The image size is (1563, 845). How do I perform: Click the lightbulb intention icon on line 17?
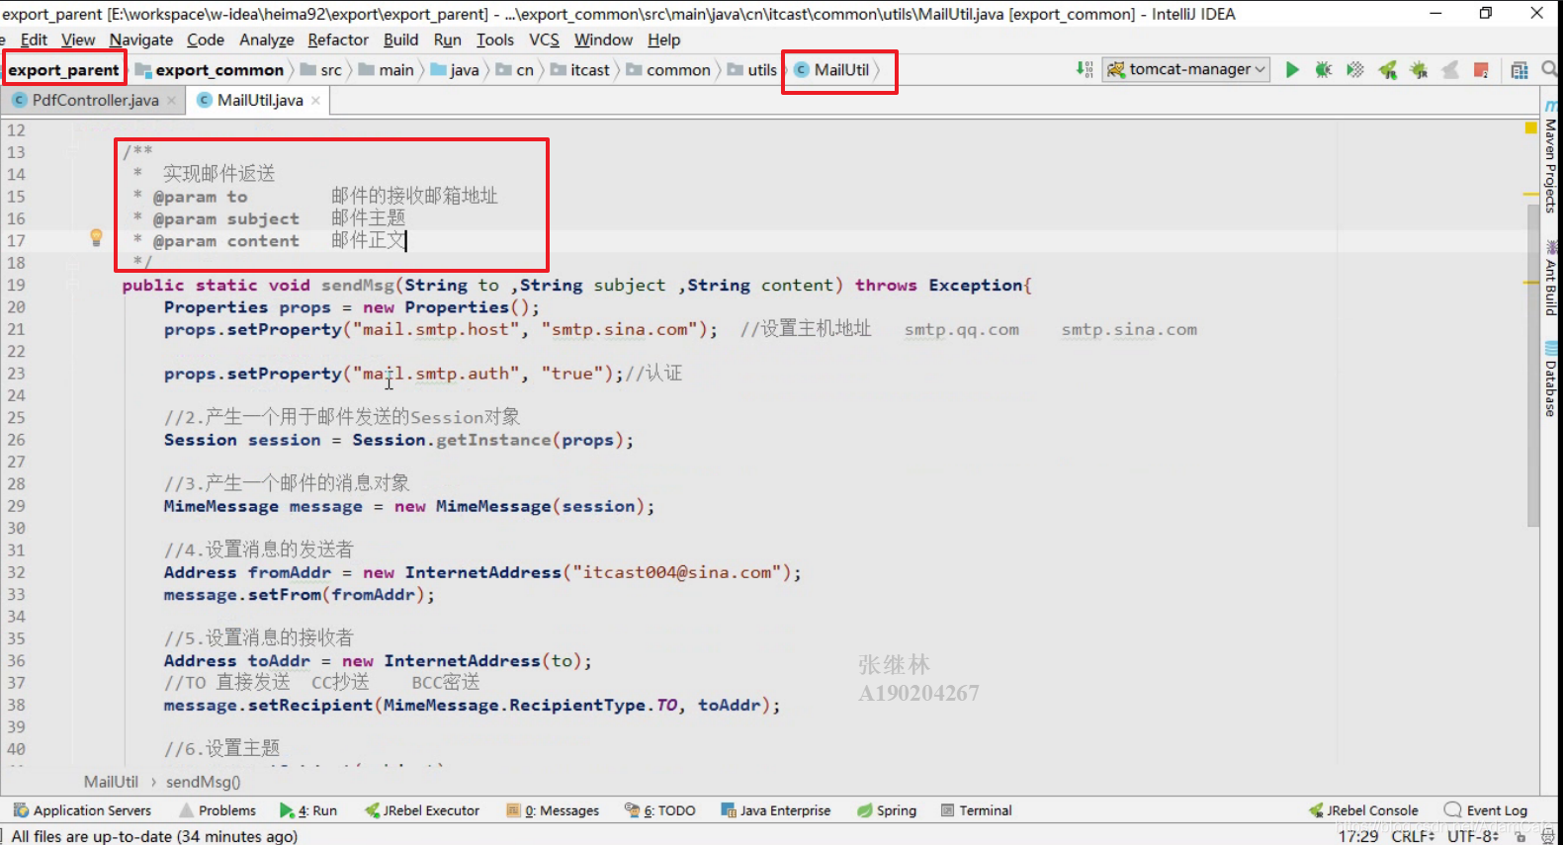tap(96, 237)
